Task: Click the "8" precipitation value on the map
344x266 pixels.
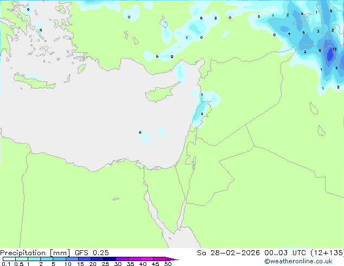Action: [320, 50]
